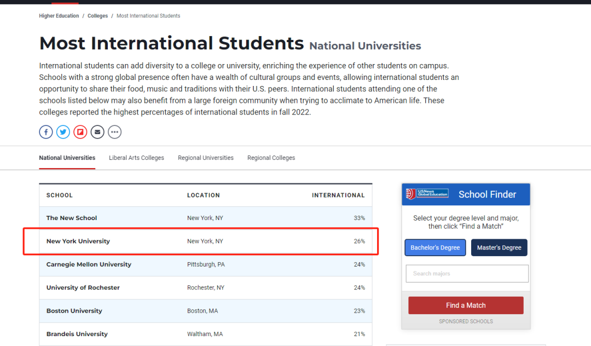Viewport: 591px width, 346px height.
Task: Click the INTERNATIONAL column header
Action: (339, 195)
